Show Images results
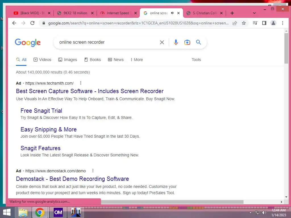The width and height of the screenshot is (291, 218). coord(68,60)
